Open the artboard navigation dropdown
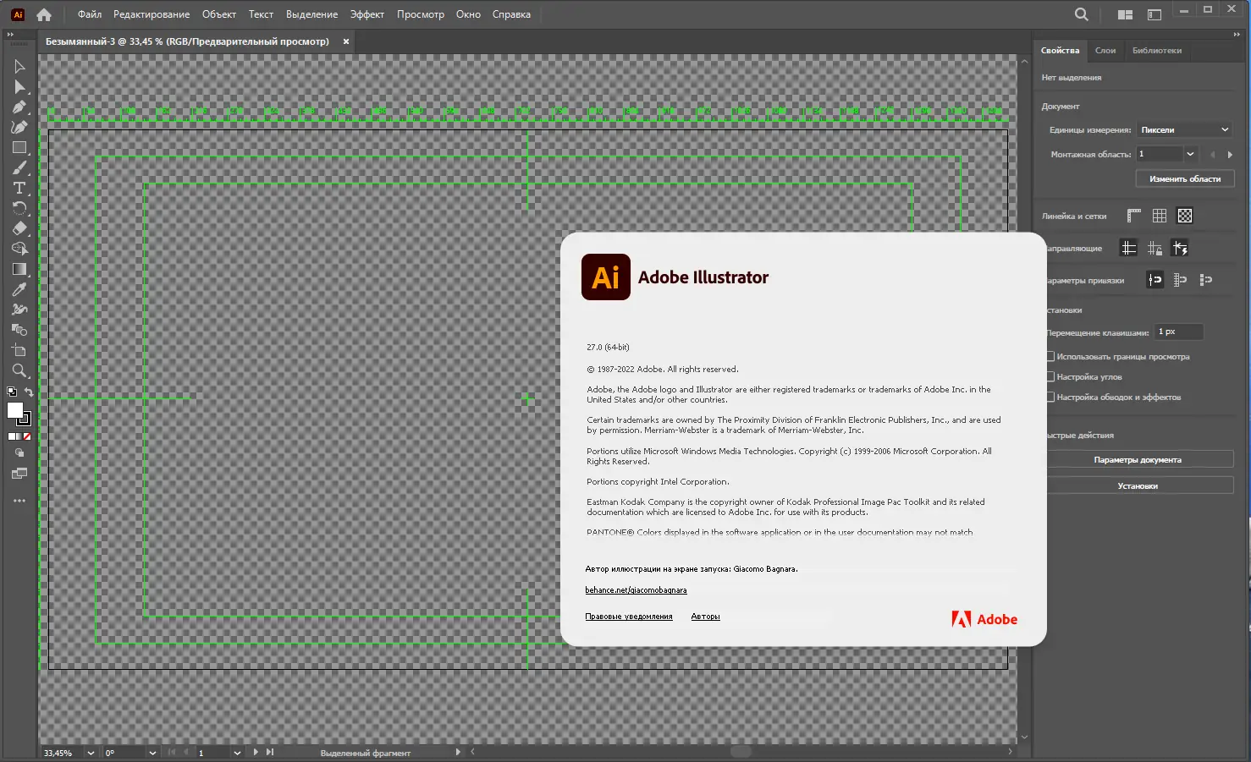The width and height of the screenshot is (1251, 762). click(x=237, y=753)
